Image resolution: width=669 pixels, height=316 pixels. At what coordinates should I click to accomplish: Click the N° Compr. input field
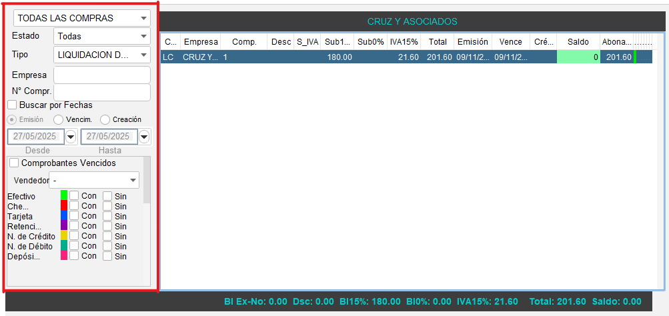point(102,92)
